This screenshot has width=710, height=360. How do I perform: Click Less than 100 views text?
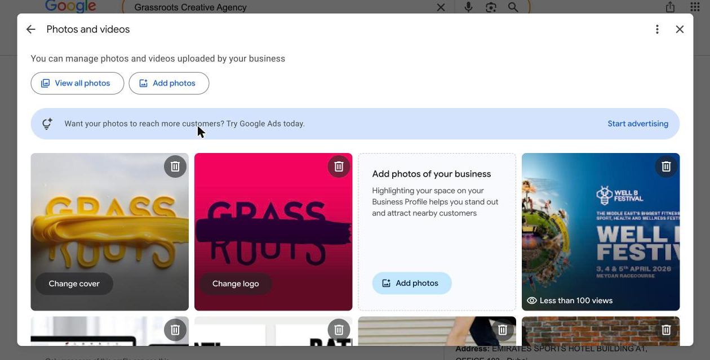576,300
